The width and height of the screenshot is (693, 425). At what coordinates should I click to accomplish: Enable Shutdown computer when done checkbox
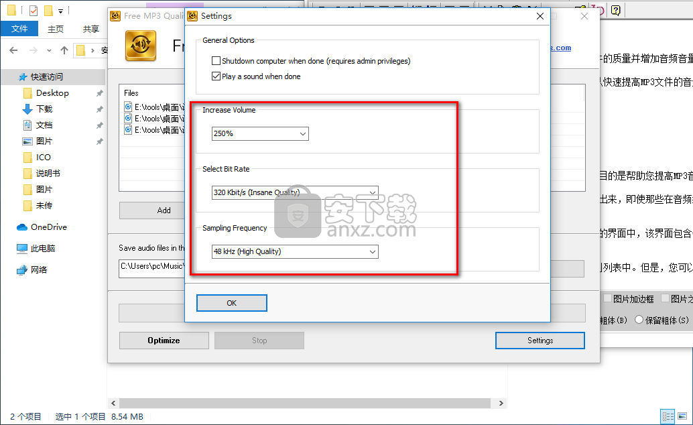216,60
